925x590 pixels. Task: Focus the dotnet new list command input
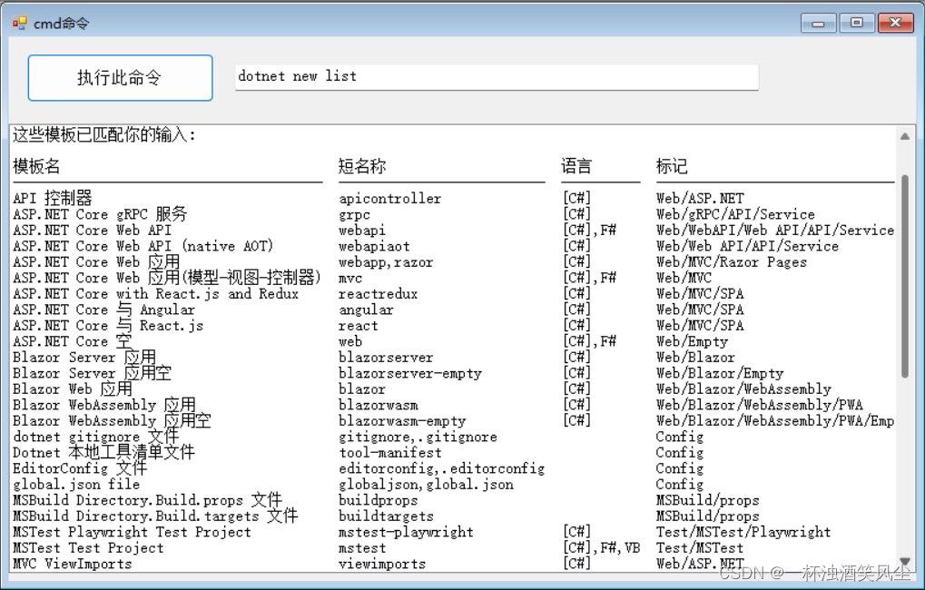point(497,76)
